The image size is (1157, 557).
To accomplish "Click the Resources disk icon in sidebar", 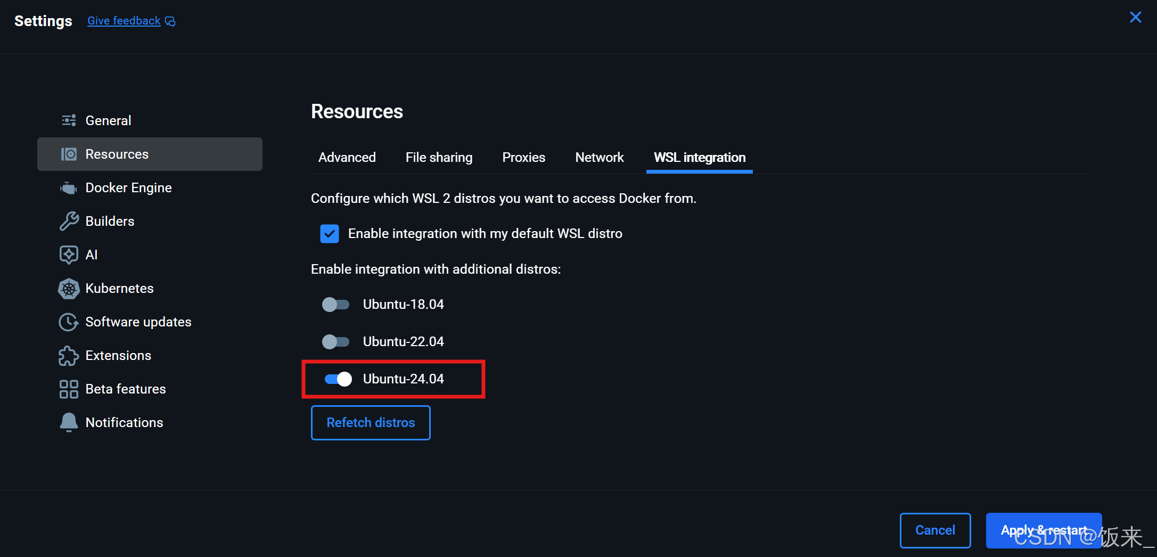I will pos(69,154).
